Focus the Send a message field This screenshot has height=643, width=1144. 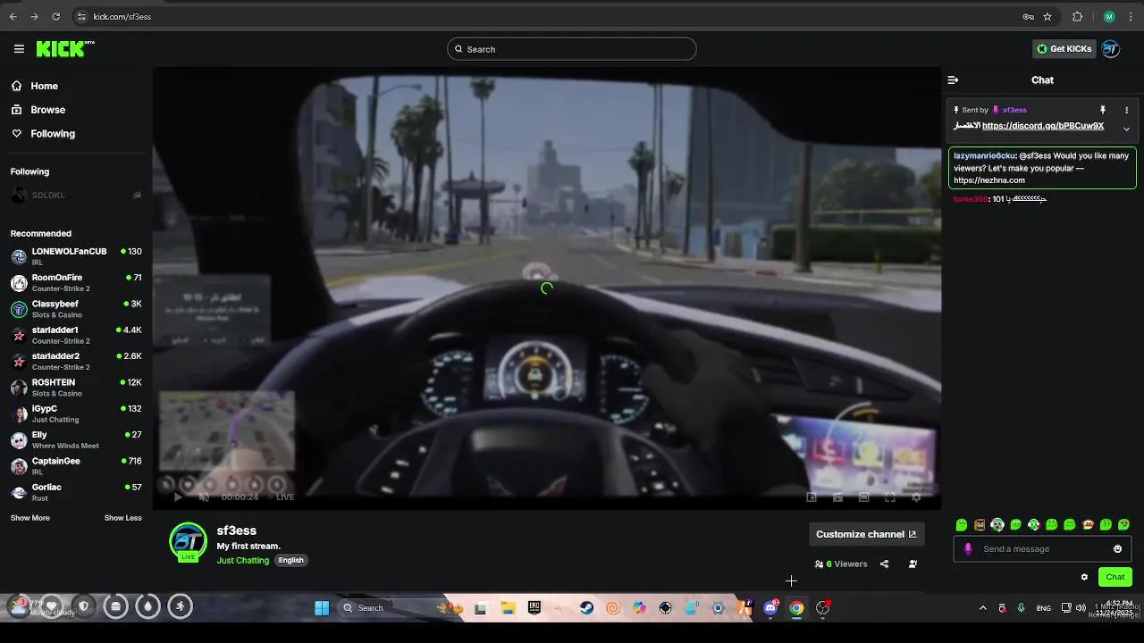coord(1041,549)
